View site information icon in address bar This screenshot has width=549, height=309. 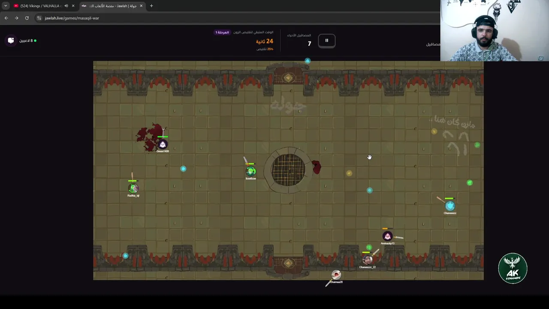(x=39, y=18)
